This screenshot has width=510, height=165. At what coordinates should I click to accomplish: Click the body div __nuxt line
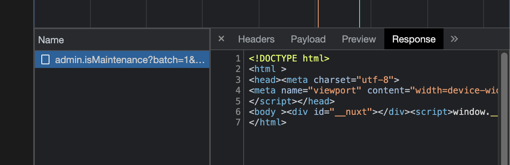pos(373,111)
